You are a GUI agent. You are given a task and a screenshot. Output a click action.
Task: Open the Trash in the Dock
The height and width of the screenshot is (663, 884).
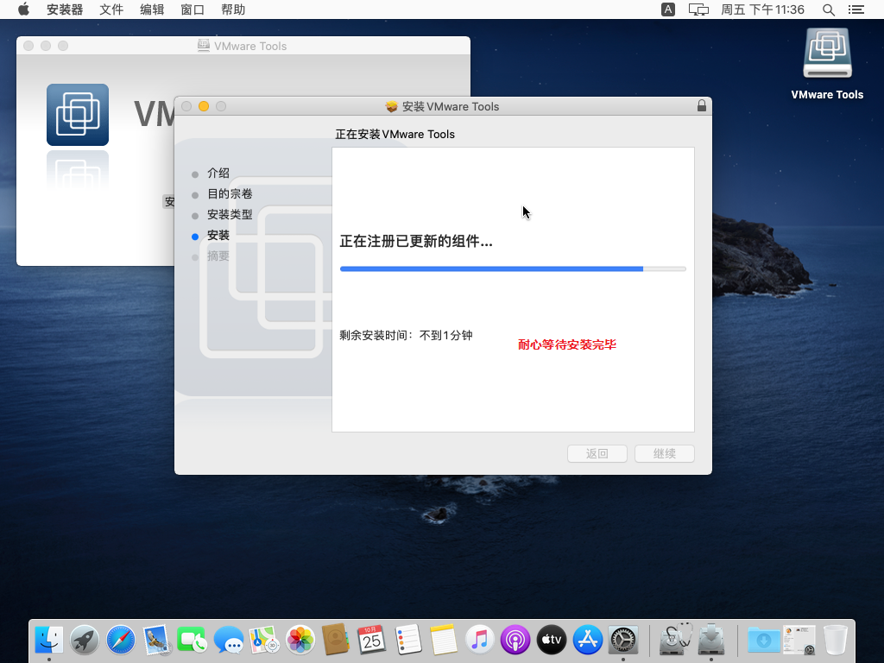(835, 640)
